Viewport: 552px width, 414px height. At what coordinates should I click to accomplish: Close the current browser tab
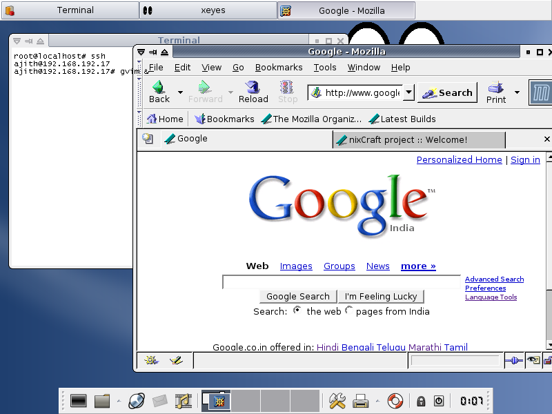coord(546,139)
